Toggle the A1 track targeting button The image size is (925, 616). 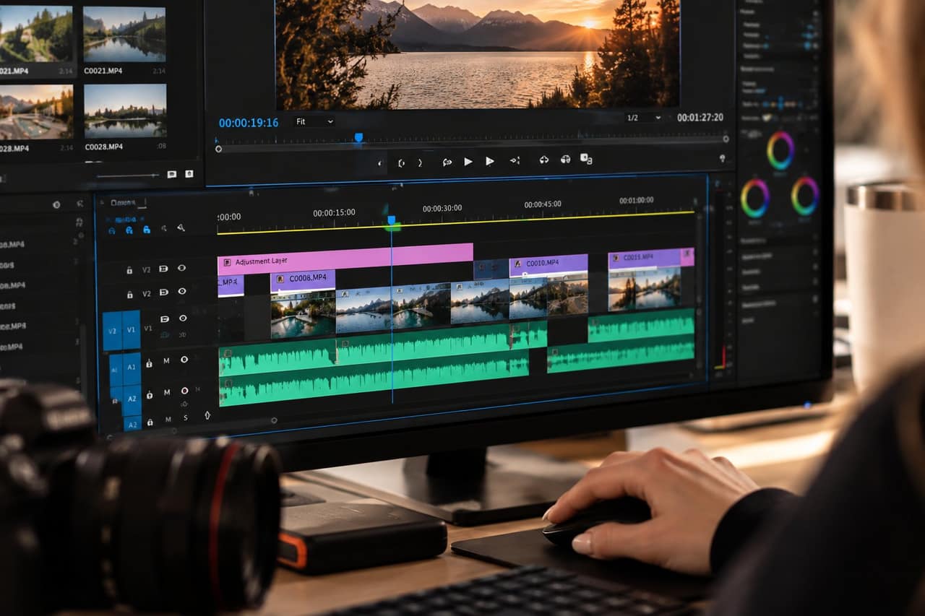click(132, 368)
